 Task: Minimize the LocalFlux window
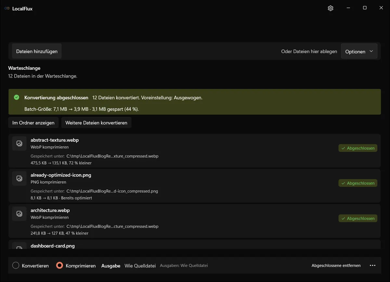pyautogui.click(x=348, y=8)
